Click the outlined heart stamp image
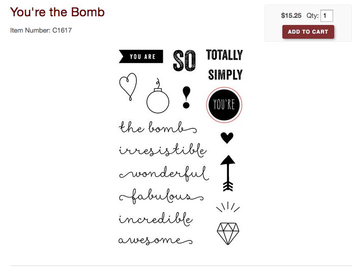The image size is (352, 267). (x=128, y=87)
